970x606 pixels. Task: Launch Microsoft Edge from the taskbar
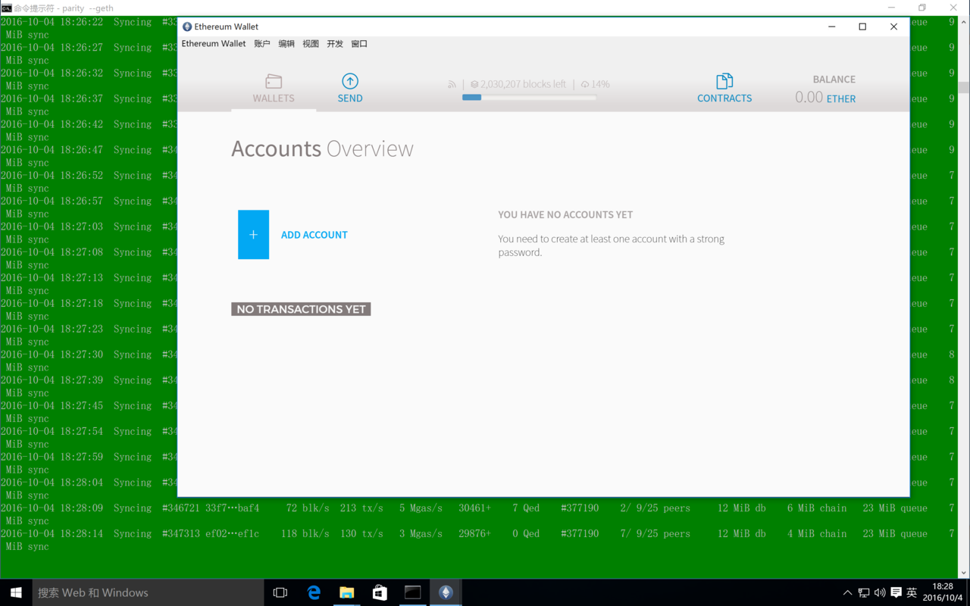(x=314, y=592)
